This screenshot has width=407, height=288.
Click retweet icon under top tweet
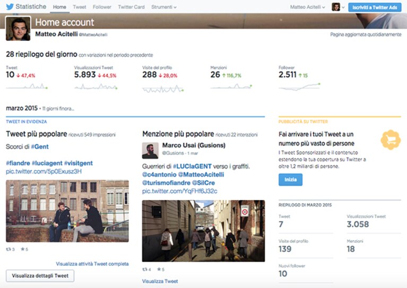click(8, 249)
